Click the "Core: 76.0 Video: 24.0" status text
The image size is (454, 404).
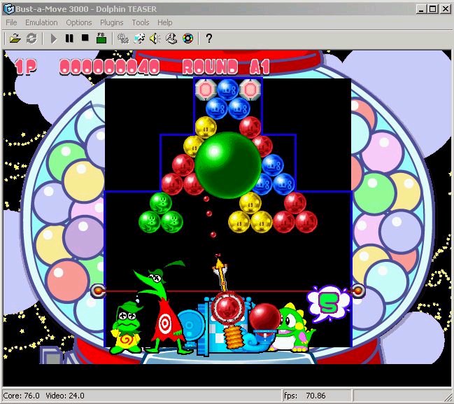[x=43, y=396]
